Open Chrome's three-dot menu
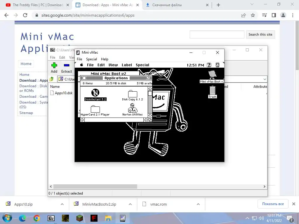Viewport: 299px width, 224px height. point(293,15)
